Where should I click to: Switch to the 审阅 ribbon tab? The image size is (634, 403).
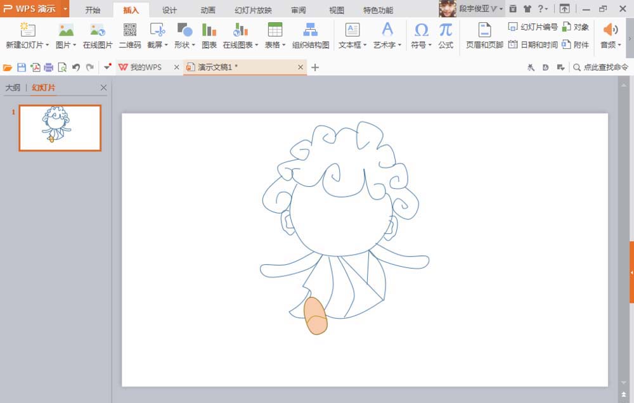(x=299, y=10)
